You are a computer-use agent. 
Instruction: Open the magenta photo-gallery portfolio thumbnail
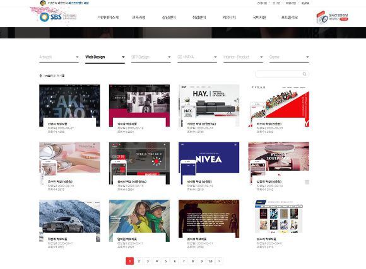point(139,105)
